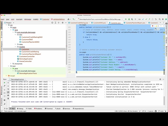Rollback changes with the undo arrow icon

pos(156,19)
